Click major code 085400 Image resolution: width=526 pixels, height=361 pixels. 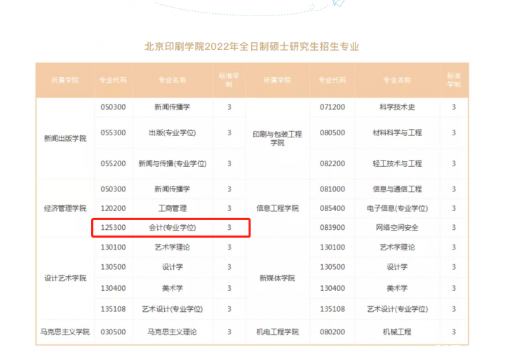tap(332, 208)
